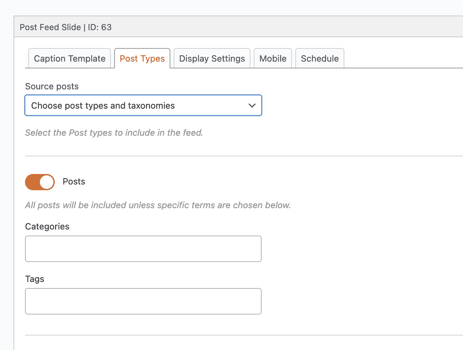463x350 pixels.
Task: Select the Post Types tab
Action: pyautogui.click(x=142, y=59)
